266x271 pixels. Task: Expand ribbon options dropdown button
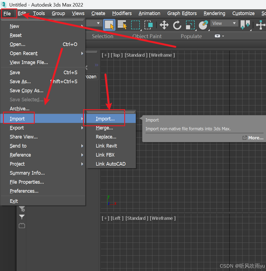[219, 36]
